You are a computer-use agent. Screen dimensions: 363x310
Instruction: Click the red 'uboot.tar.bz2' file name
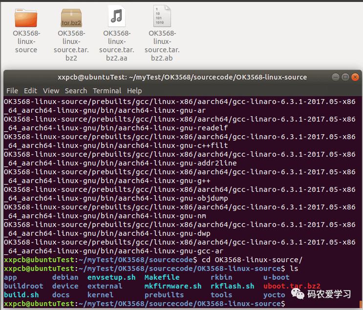tap(292, 286)
